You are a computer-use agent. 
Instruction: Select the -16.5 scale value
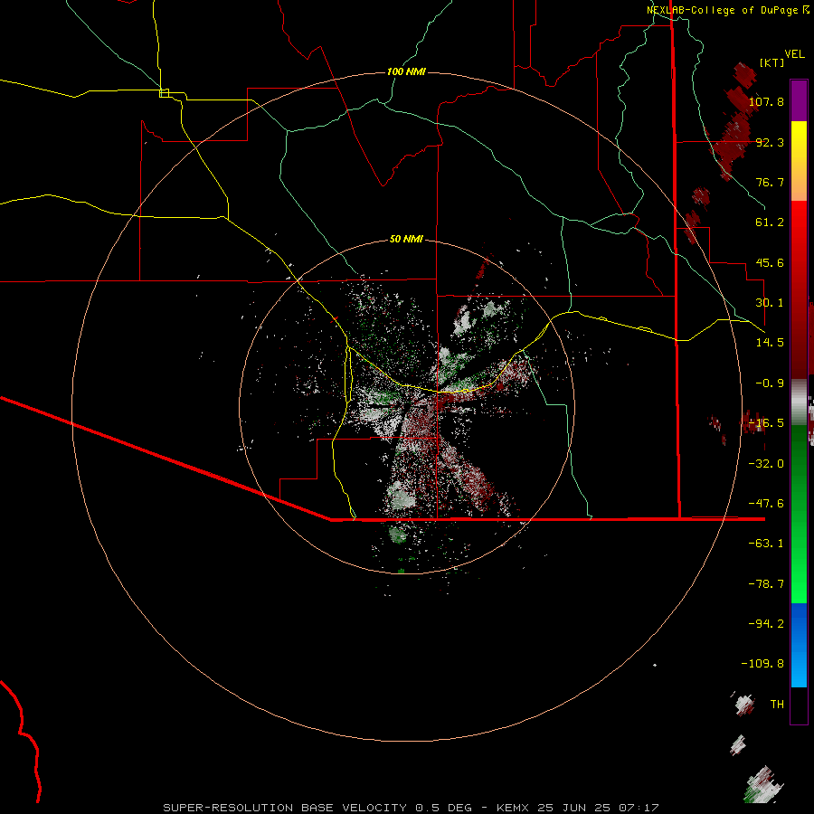766,423
